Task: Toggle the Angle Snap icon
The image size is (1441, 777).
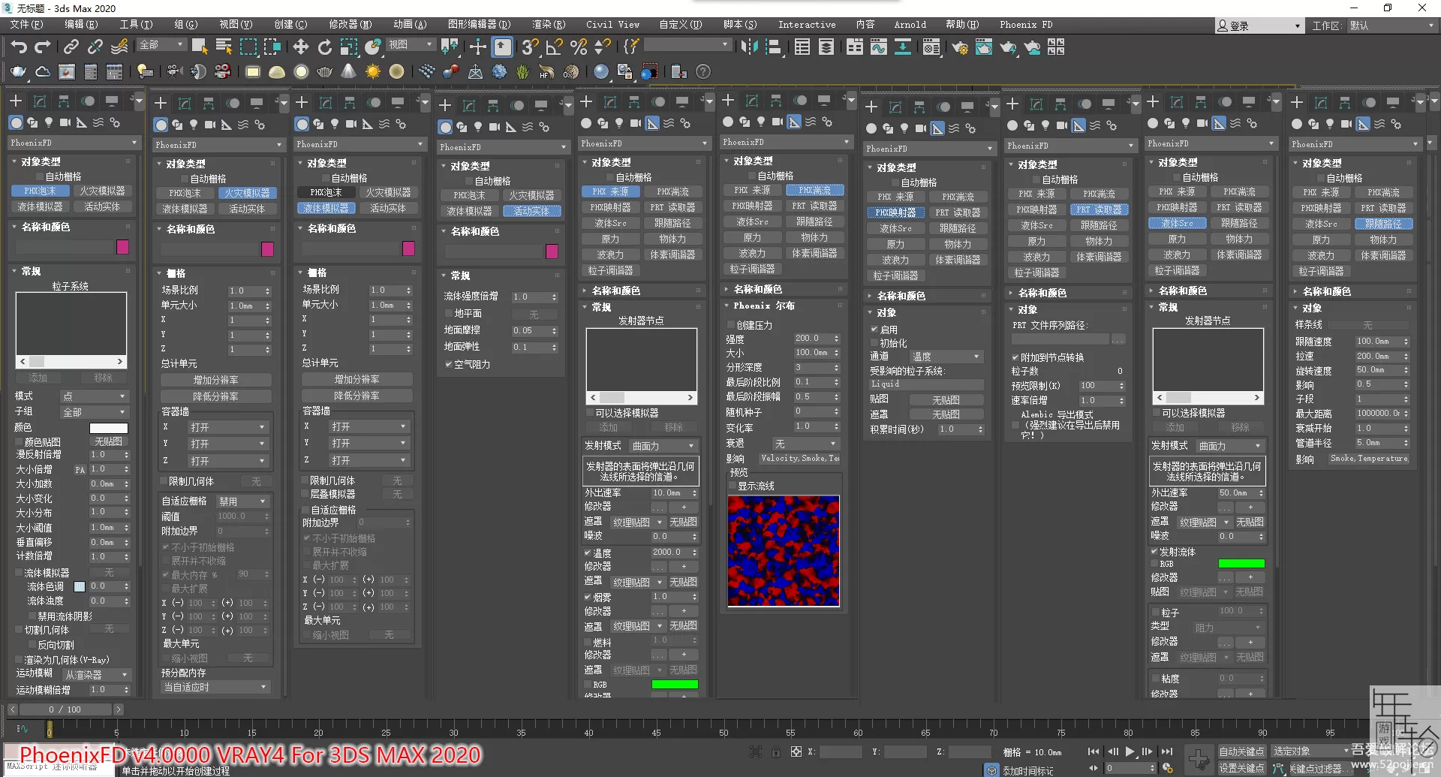Action: pyautogui.click(x=555, y=47)
